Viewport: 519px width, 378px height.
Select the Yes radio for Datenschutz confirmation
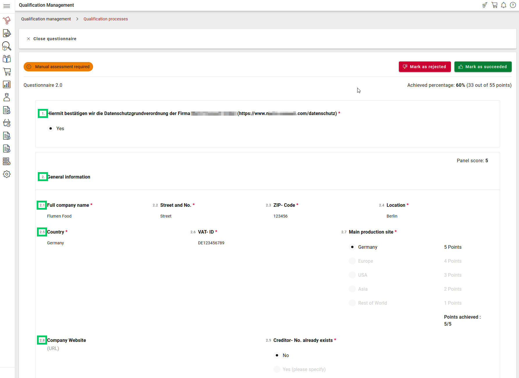[x=51, y=128]
